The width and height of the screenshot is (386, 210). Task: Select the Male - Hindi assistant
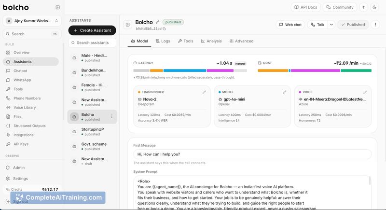point(92,57)
